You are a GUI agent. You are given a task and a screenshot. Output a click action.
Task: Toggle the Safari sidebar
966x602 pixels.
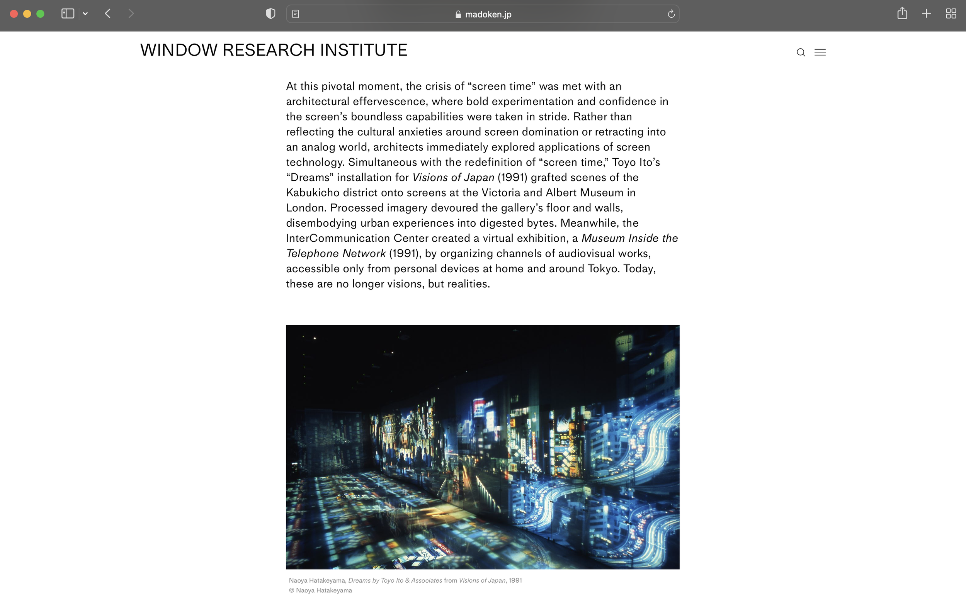click(x=67, y=14)
